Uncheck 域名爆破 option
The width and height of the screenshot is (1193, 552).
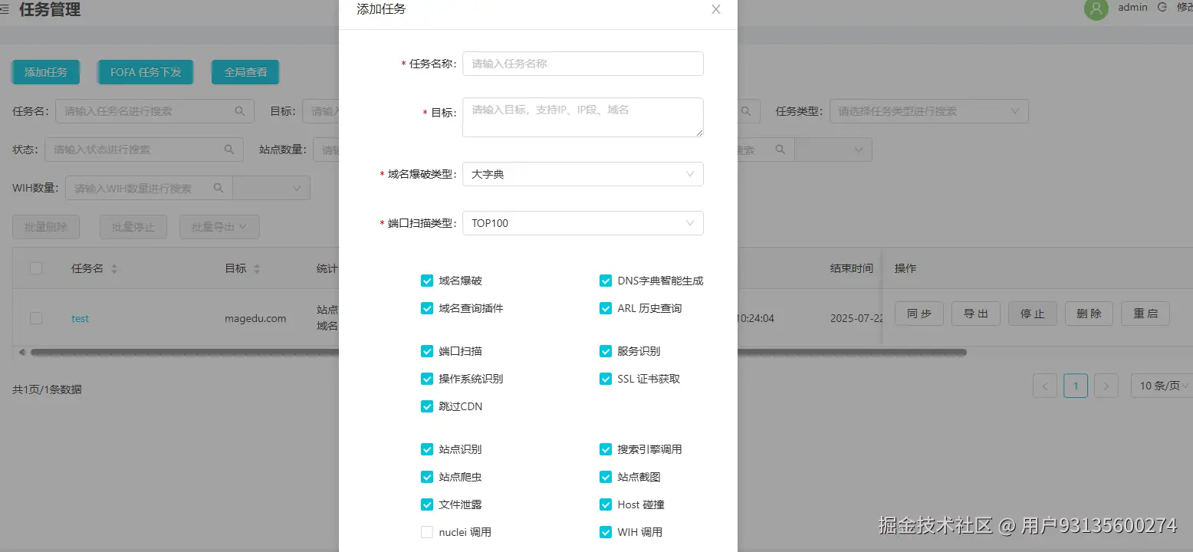(427, 281)
